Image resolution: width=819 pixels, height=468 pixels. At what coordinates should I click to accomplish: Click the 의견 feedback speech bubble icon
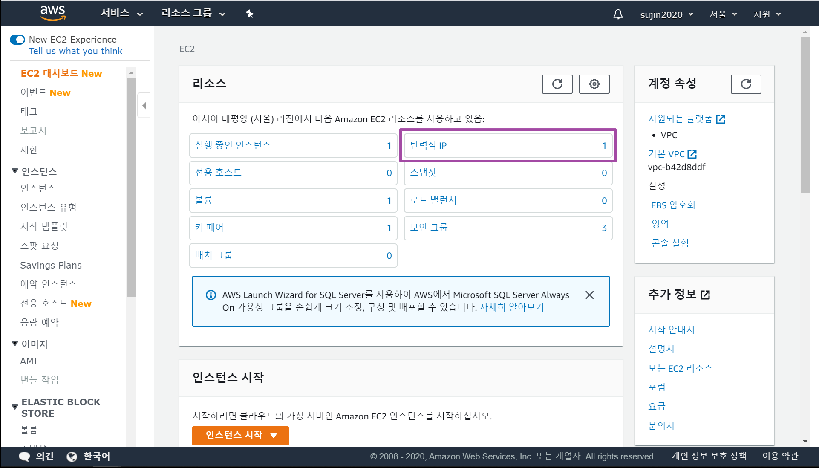pos(24,456)
